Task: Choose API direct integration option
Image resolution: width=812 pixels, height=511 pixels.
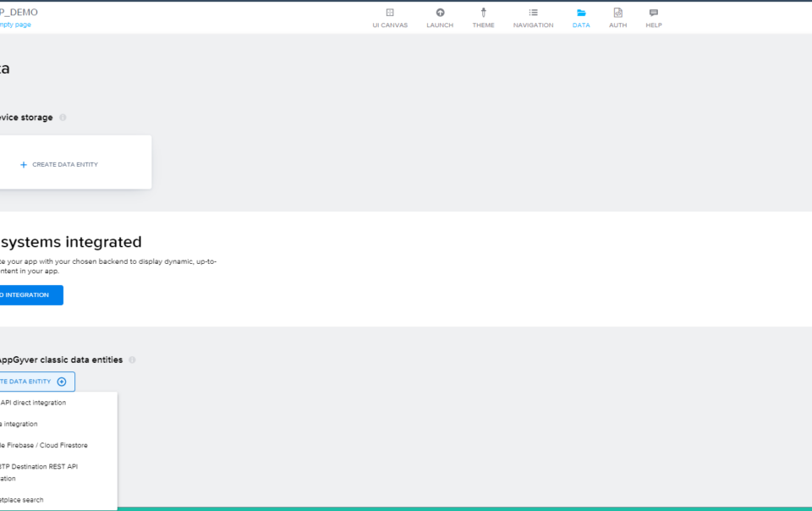Action: 58,403
